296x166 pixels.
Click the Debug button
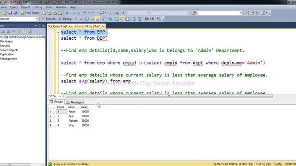coord(65,19)
